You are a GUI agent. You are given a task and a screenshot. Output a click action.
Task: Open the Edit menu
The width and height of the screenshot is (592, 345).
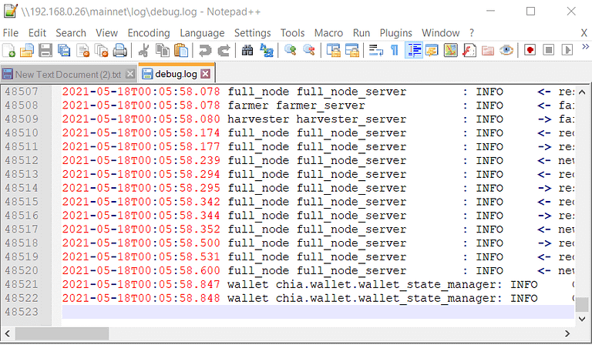[37, 33]
